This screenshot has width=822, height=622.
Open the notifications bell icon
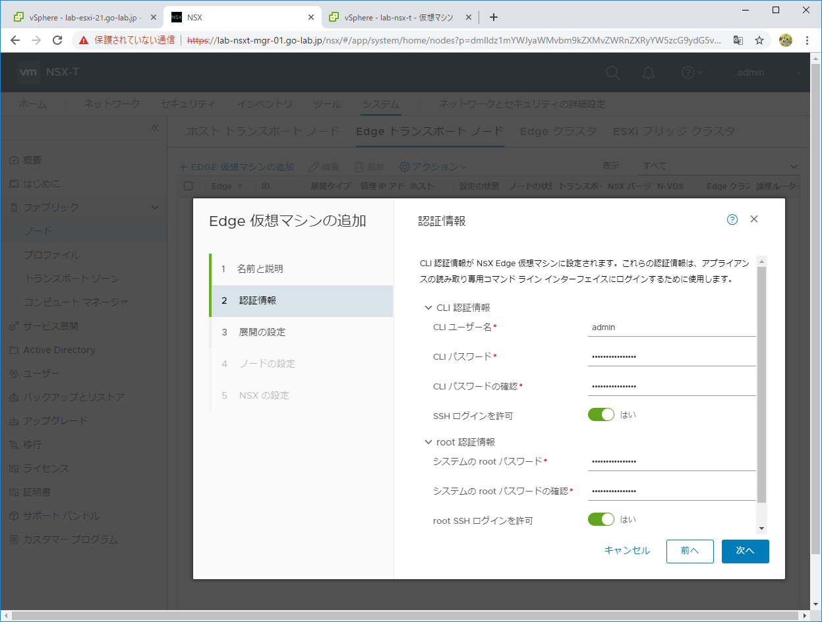(649, 72)
